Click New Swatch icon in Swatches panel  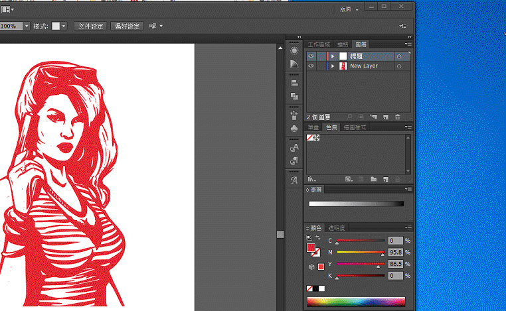(386, 179)
